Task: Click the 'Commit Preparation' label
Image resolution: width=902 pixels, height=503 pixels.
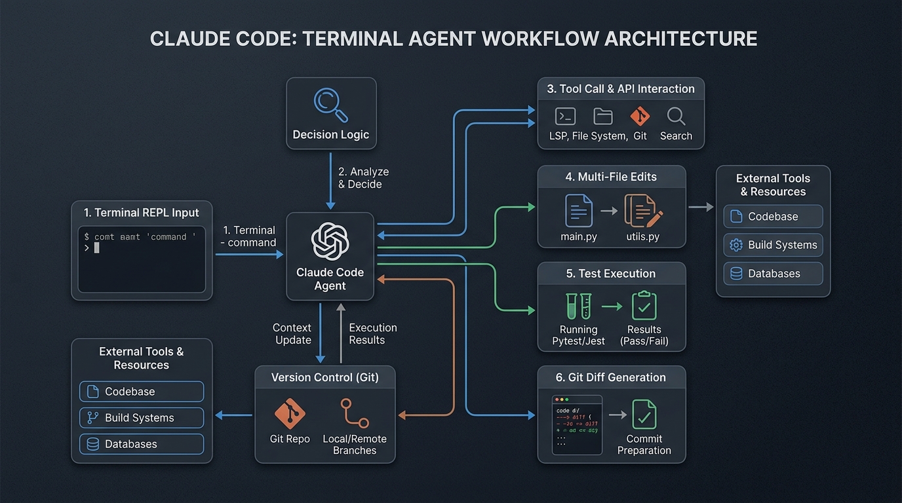Action: point(644,445)
